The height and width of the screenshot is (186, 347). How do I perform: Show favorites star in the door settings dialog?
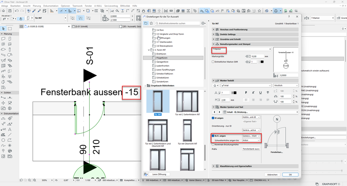151,23
